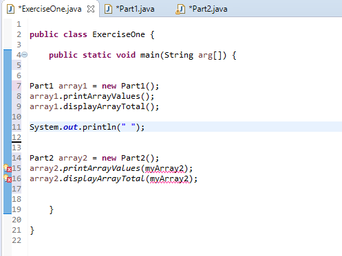Viewport: 342px width, 256px height.
Task: Switch to the Part1.java tab
Action: pos(129,9)
